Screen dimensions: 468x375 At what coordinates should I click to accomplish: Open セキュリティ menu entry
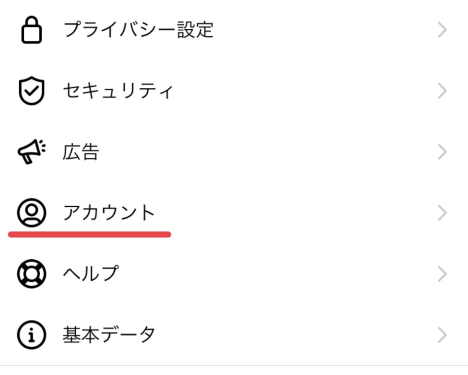[x=118, y=91]
